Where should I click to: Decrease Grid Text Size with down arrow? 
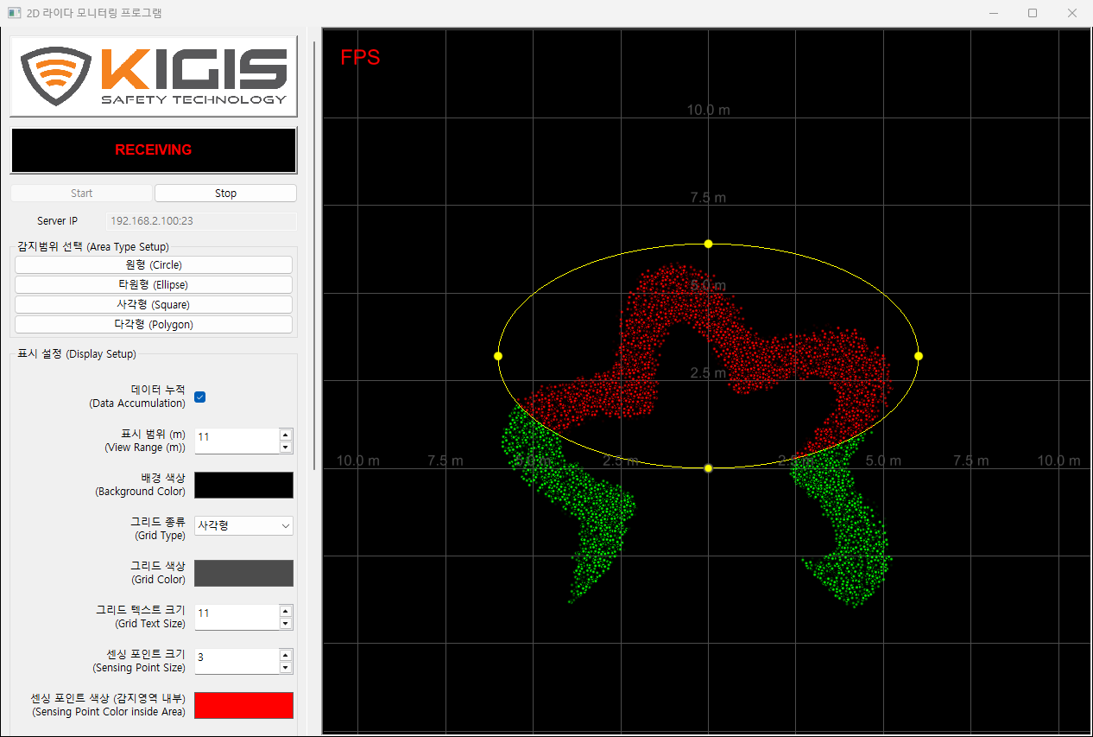(286, 624)
